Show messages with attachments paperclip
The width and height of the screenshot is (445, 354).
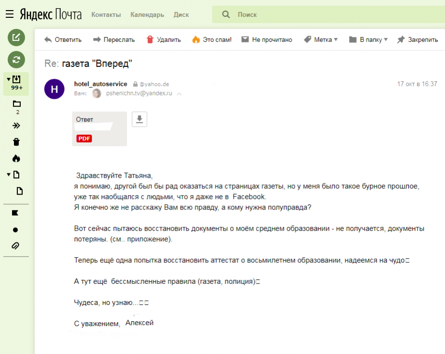coord(15,246)
